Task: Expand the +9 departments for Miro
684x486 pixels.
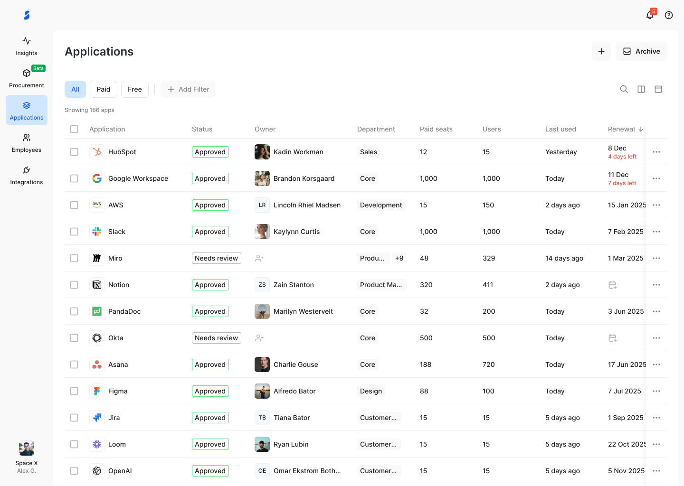Action: click(399, 258)
